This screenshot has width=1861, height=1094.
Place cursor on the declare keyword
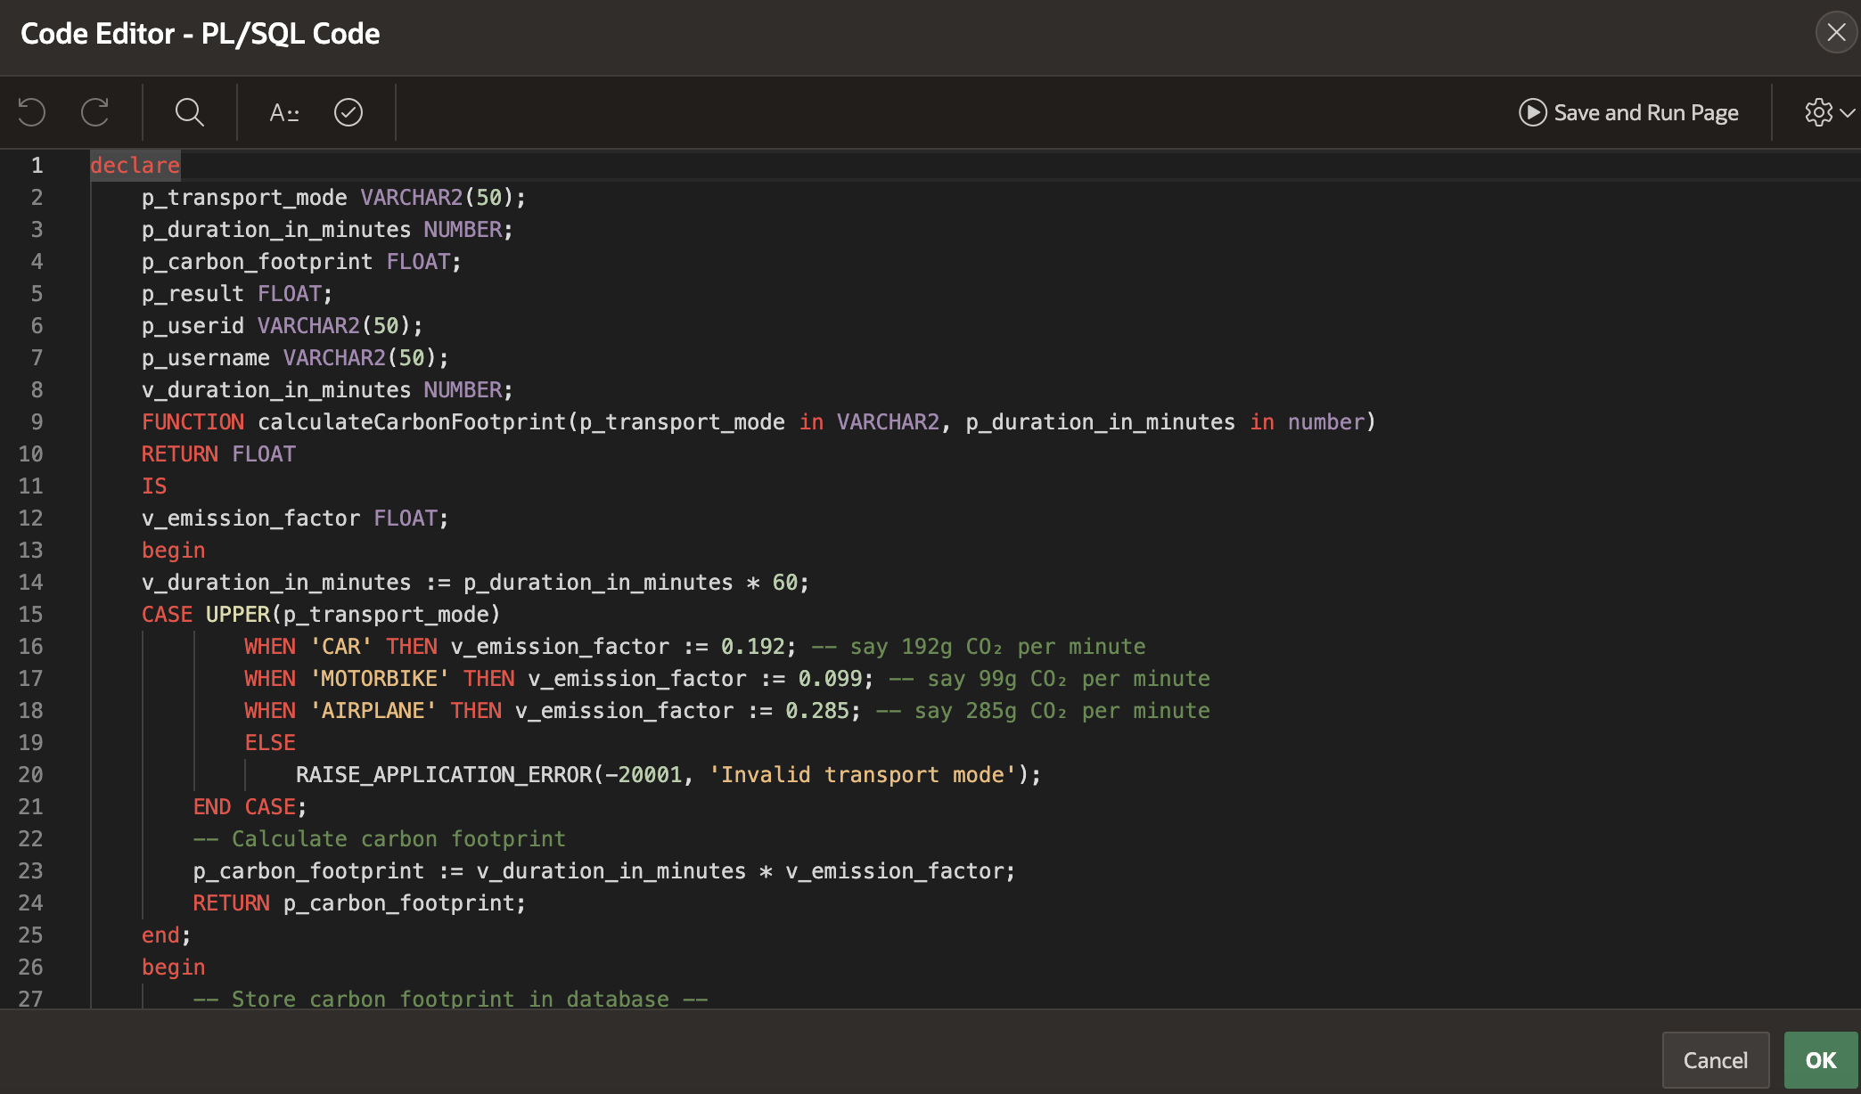(x=135, y=166)
